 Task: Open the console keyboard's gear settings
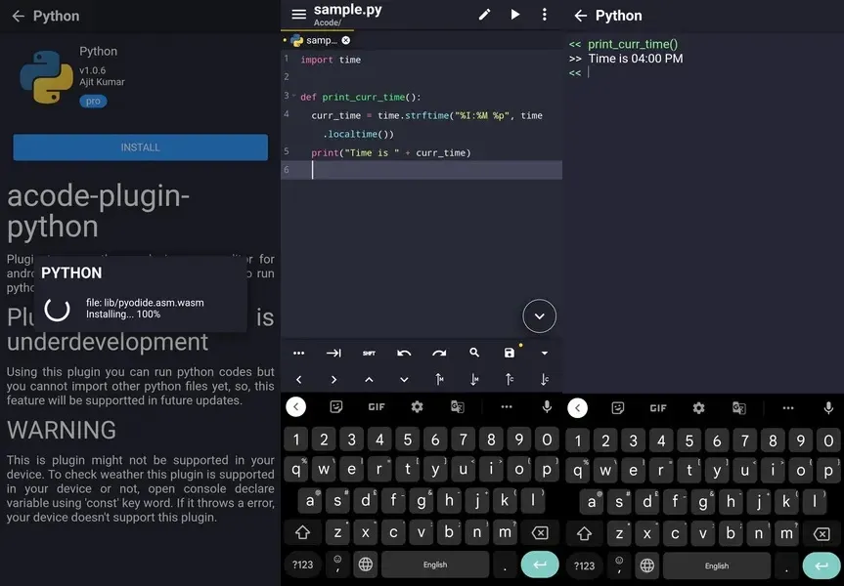point(698,408)
